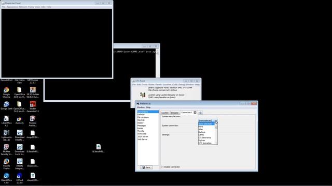Screen dimensions: 332x186
Task: Select Display in Preferences list
Action: tap(148, 123)
